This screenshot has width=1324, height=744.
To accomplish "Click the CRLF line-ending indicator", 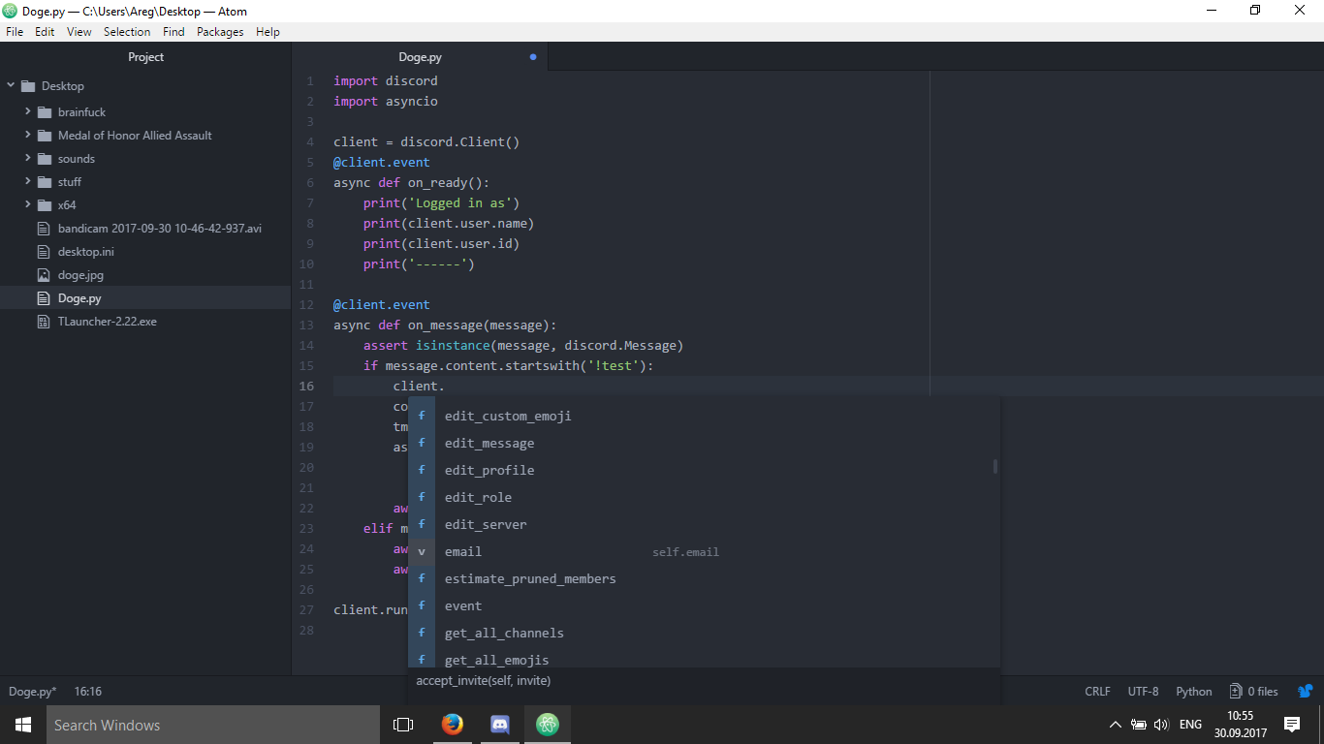I will pos(1096,691).
